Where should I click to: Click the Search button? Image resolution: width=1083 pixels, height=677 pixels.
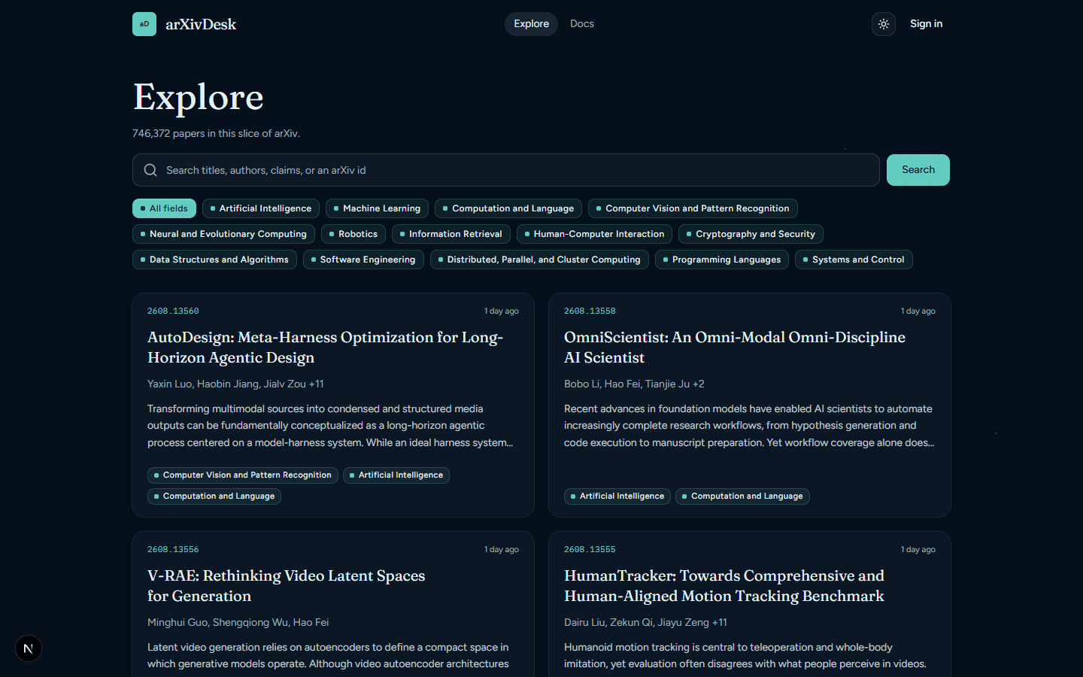point(918,170)
